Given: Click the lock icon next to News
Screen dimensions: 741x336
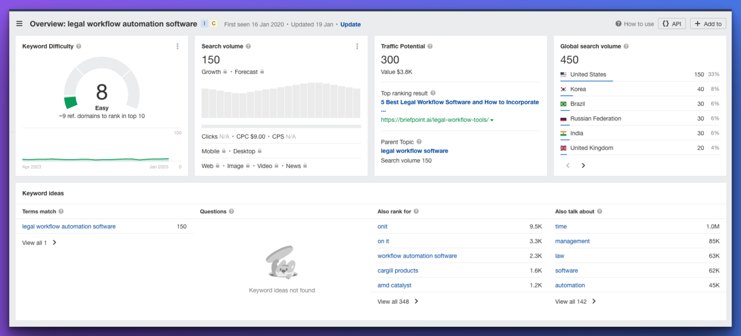Looking at the screenshot, I should pos(305,166).
